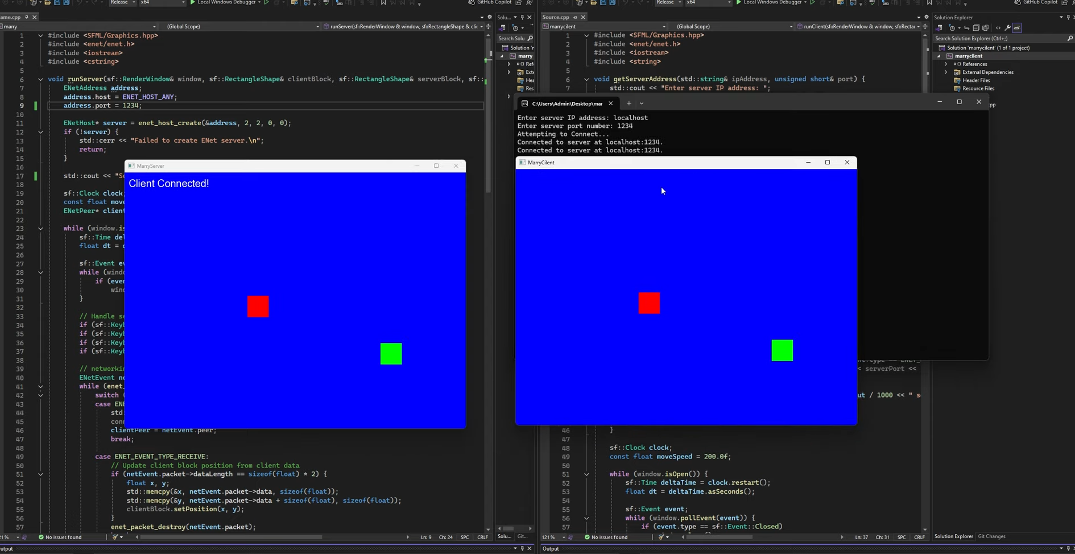This screenshot has width=1075, height=554.
Task: Start Local Windows Debugger in left Visual Studio
Action: pos(225,3)
